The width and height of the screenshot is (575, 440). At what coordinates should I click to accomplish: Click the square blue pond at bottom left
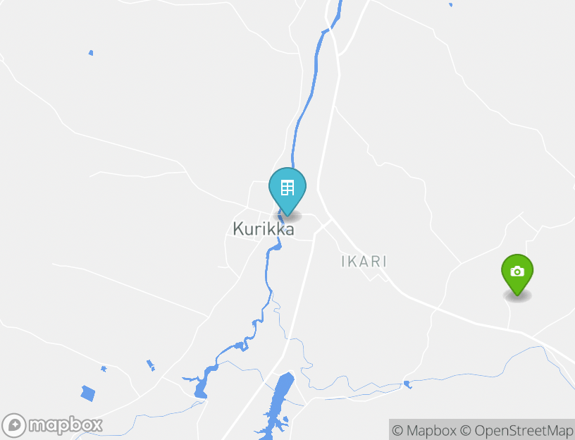pyautogui.click(x=88, y=393)
